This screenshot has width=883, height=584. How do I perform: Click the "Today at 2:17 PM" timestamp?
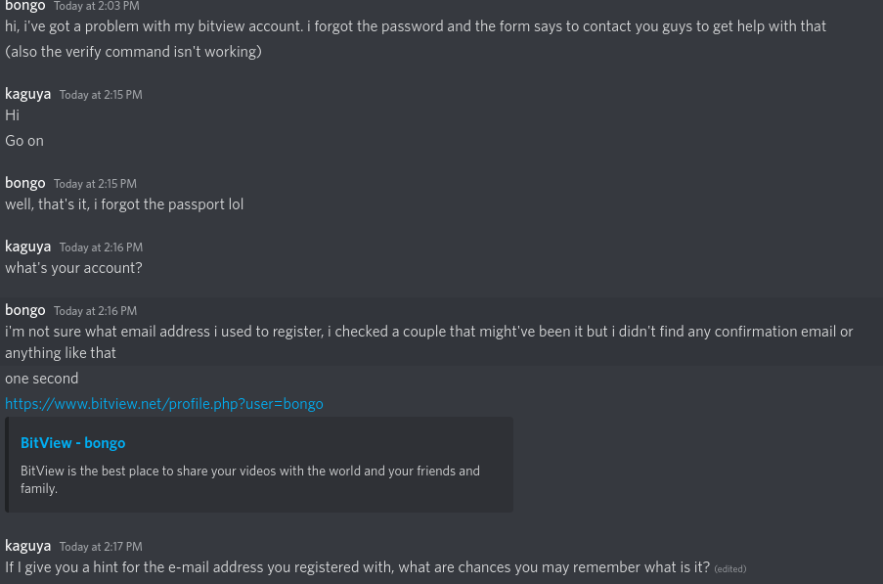(101, 547)
